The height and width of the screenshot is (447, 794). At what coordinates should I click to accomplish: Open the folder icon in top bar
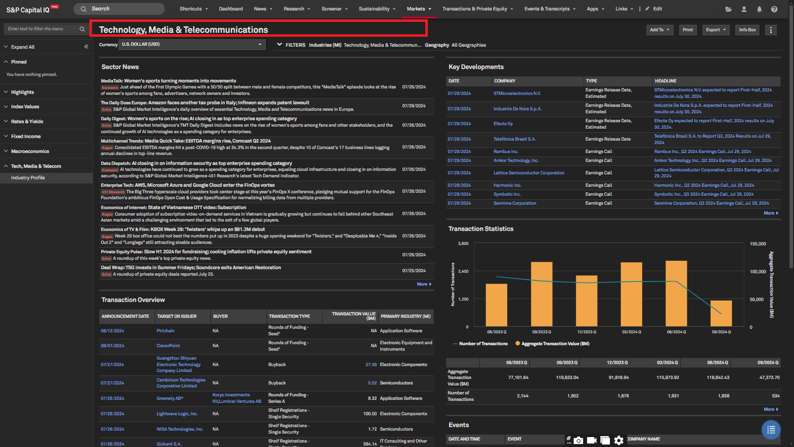pyautogui.click(x=728, y=9)
